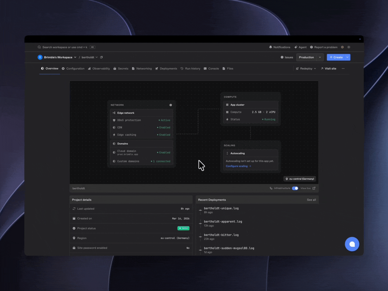The image size is (388, 291).
Task: Open the bertholdt project dropdown
Action: coord(89,57)
